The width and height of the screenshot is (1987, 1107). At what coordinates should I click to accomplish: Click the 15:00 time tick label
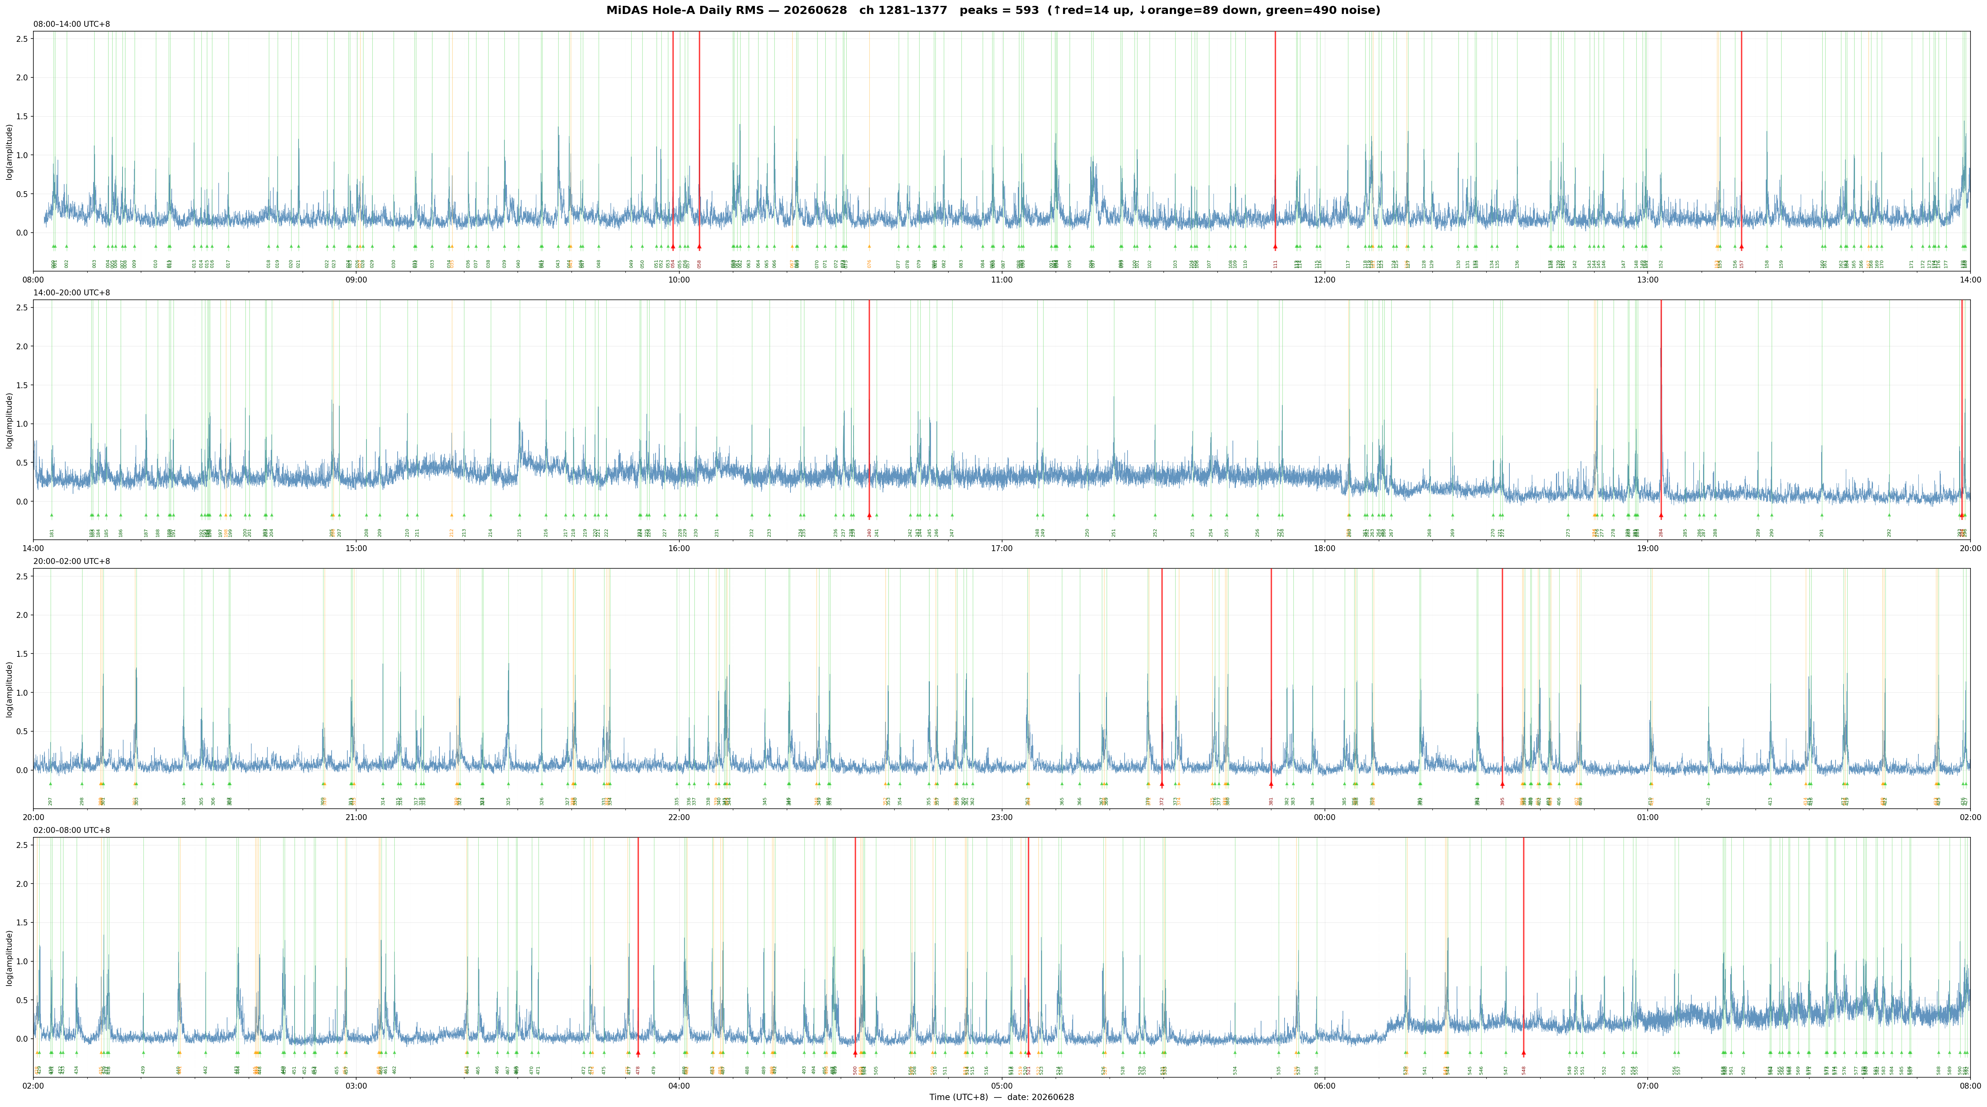click(357, 548)
